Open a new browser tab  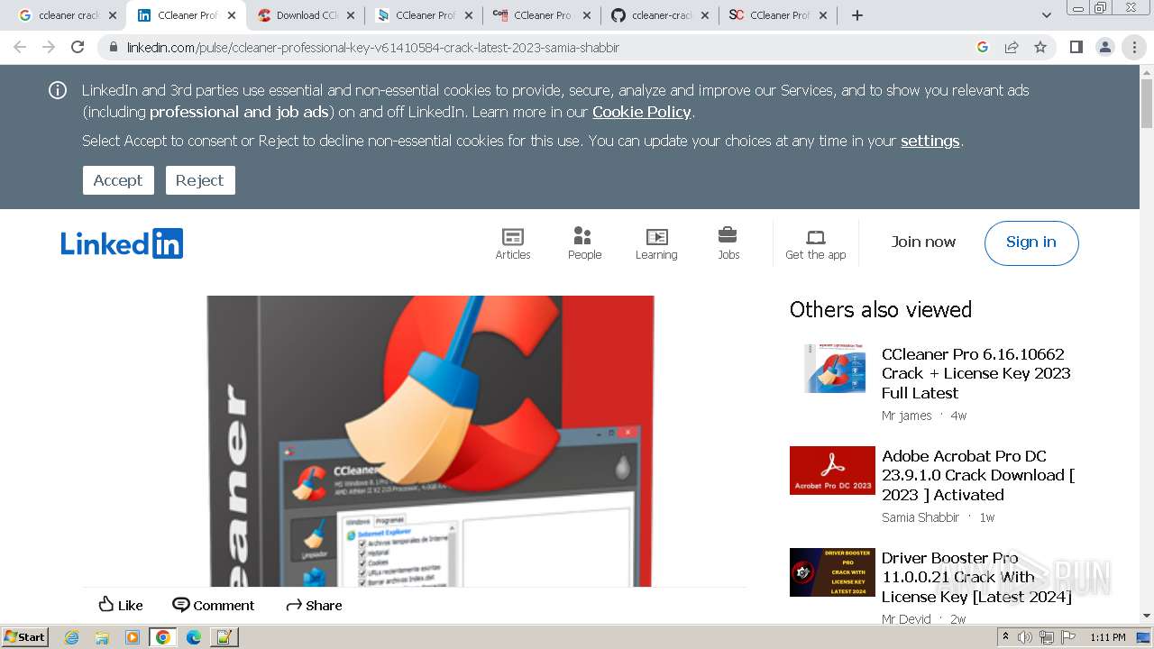click(x=857, y=15)
